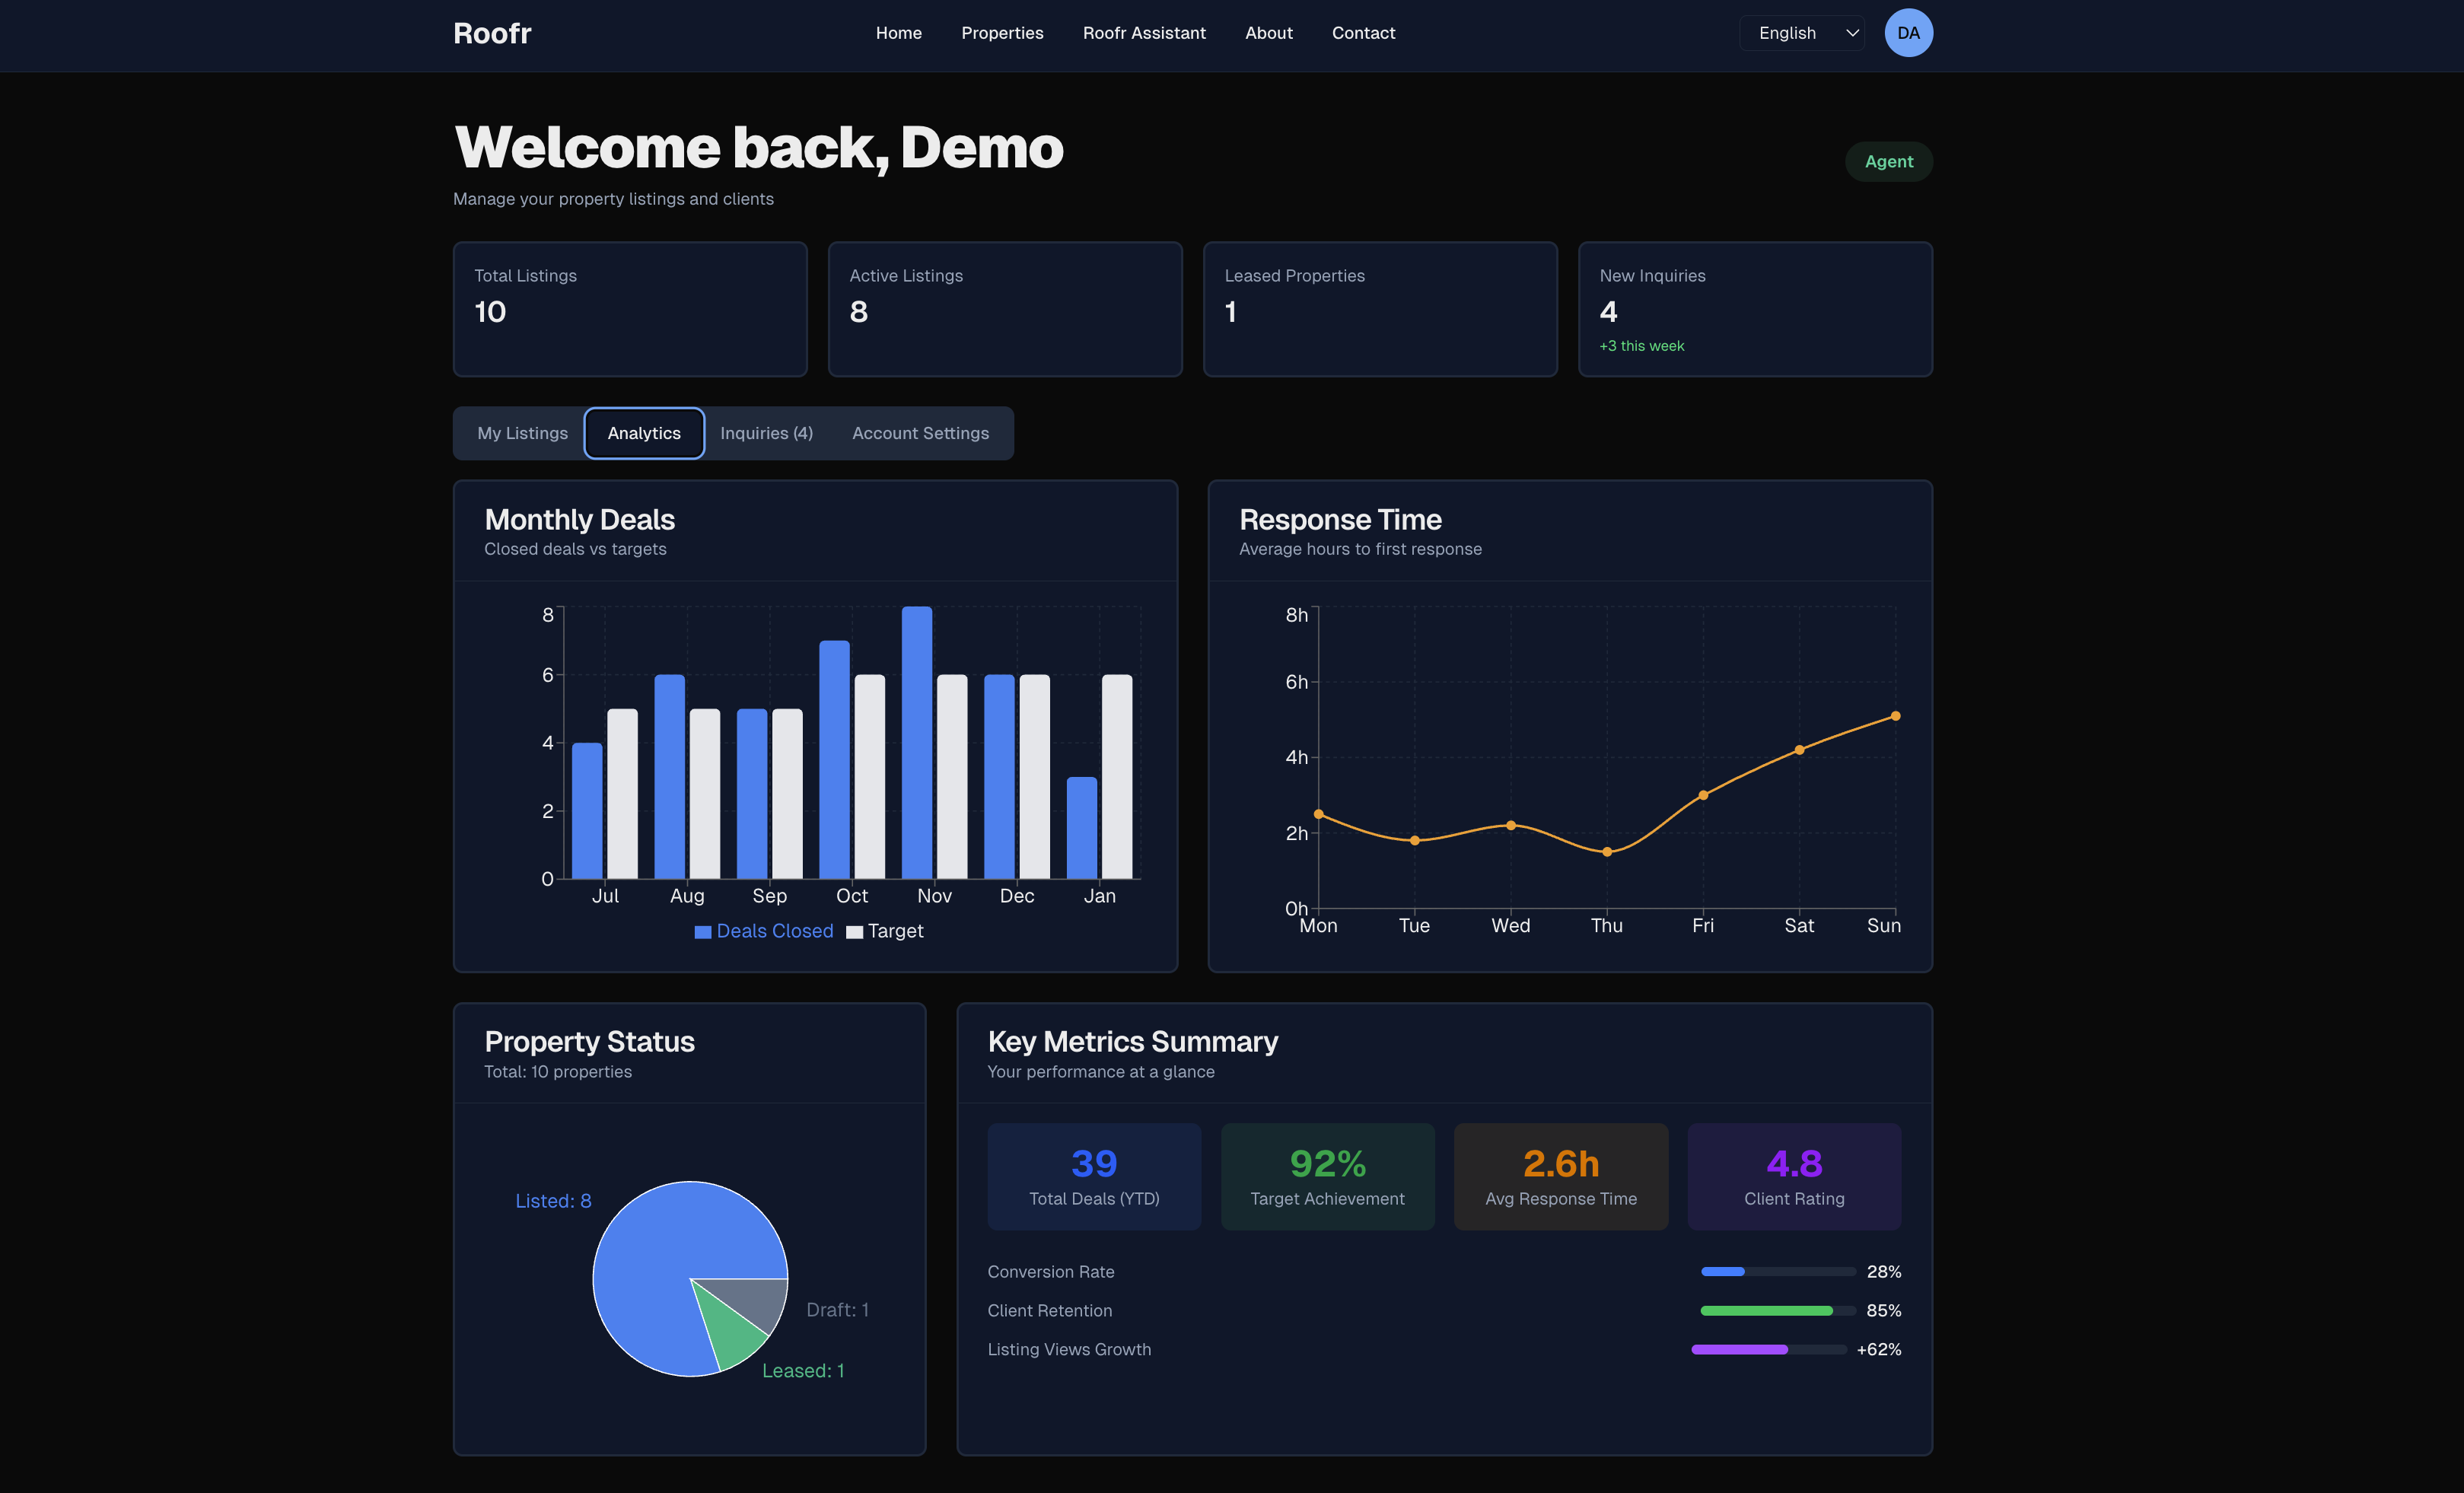Viewport: 2464px width, 1493px height.
Task: Open the Inquiries (4) tab
Action: 766,433
